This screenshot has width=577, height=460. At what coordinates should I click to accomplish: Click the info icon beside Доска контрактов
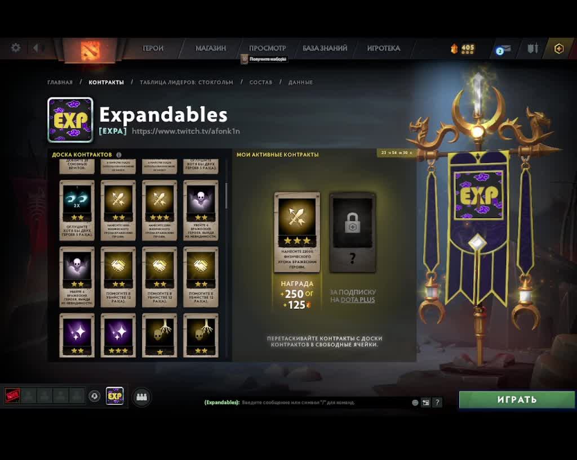(119, 155)
